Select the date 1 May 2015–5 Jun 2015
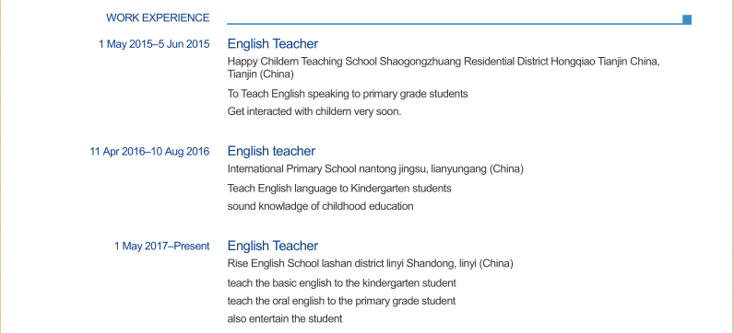This screenshot has width=734, height=333. tap(154, 44)
